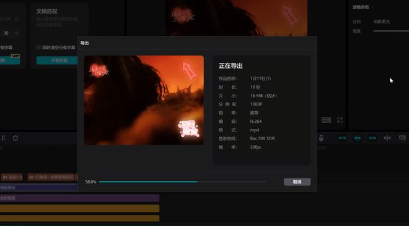This screenshot has width=409, height=226.
Task: Click the codec value H.264
Action: (255, 121)
